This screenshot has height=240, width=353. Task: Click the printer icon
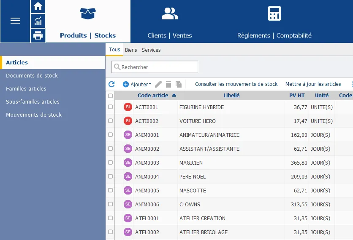point(38,35)
